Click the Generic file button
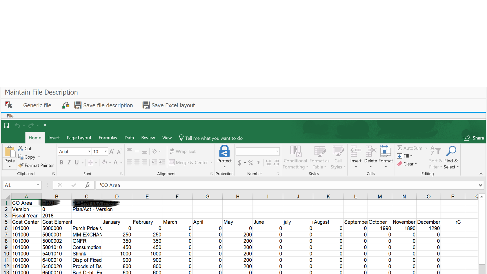This screenshot has height=274, width=487. point(37,105)
